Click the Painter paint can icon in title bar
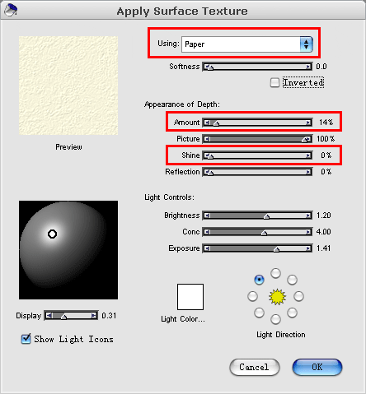The height and width of the screenshot is (394, 366). [11, 10]
